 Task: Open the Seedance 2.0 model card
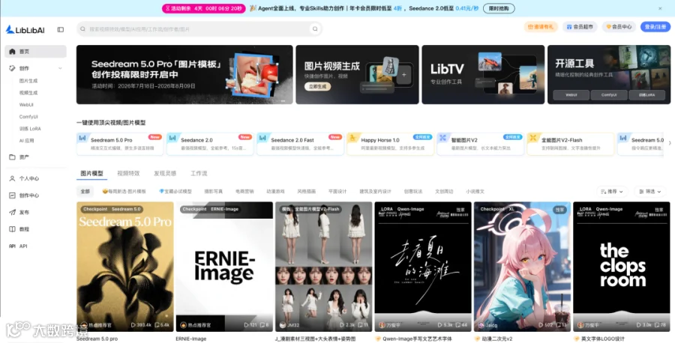click(x=210, y=144)
